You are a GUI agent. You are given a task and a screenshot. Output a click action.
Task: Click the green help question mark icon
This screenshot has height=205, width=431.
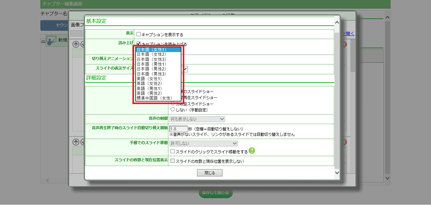[x=252, y=151]
